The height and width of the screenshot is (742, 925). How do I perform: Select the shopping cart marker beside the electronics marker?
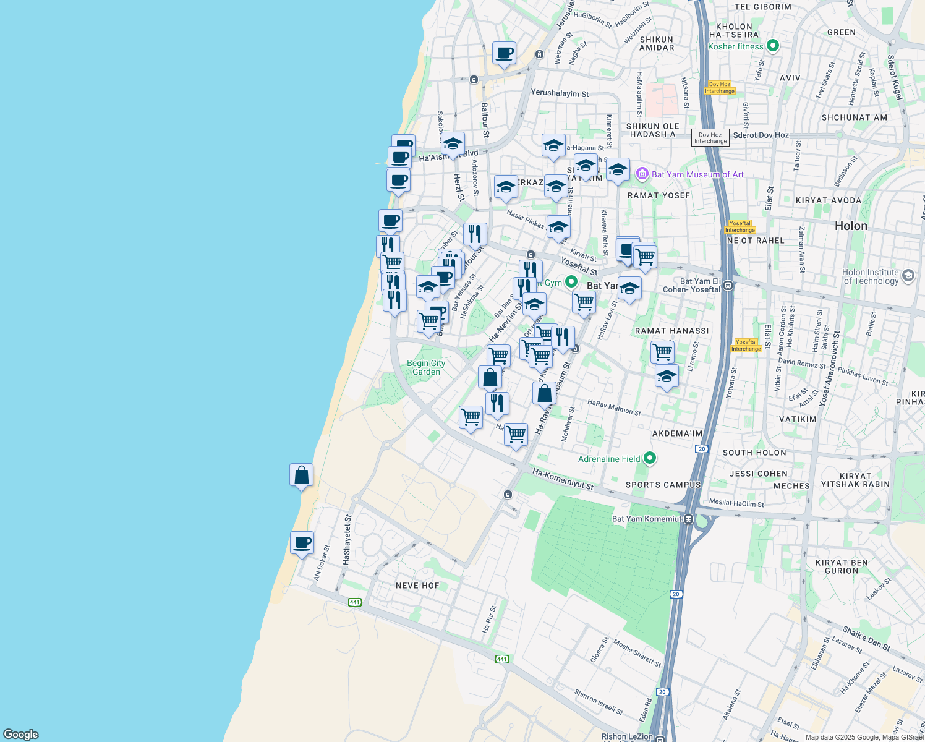coord(647,255)
